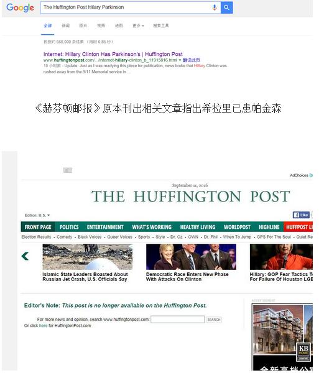Click the Queer Voices subnav link
Viewport: 324px width, 383px height.
click(120, 237)
